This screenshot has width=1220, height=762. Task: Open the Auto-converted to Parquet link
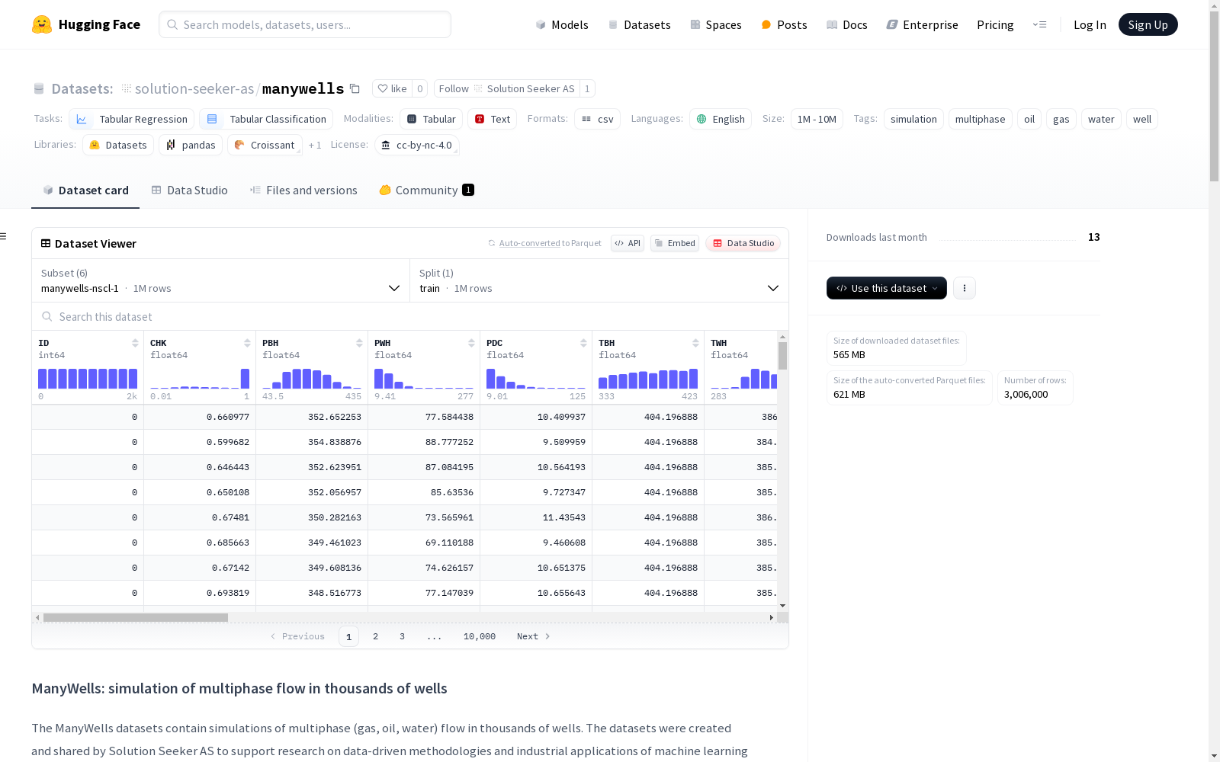click(x=551, y=243)
